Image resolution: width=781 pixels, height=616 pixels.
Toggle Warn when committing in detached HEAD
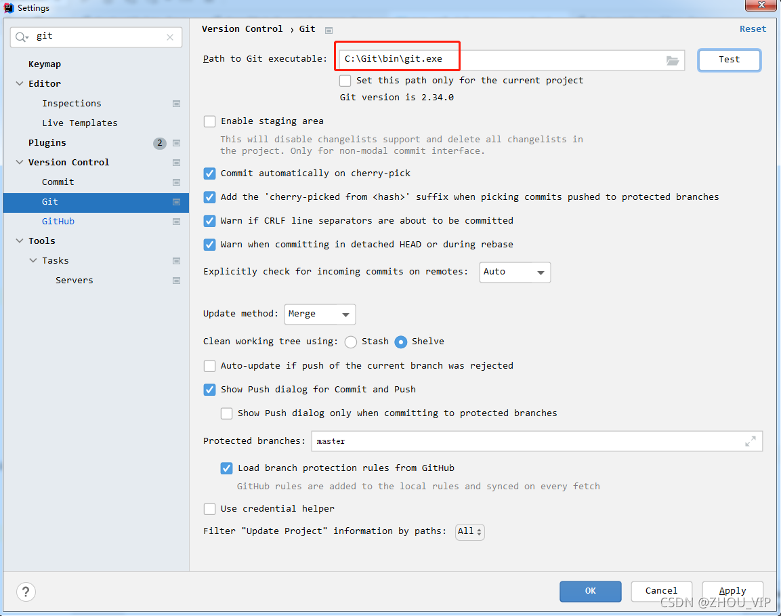coord(210,245)
